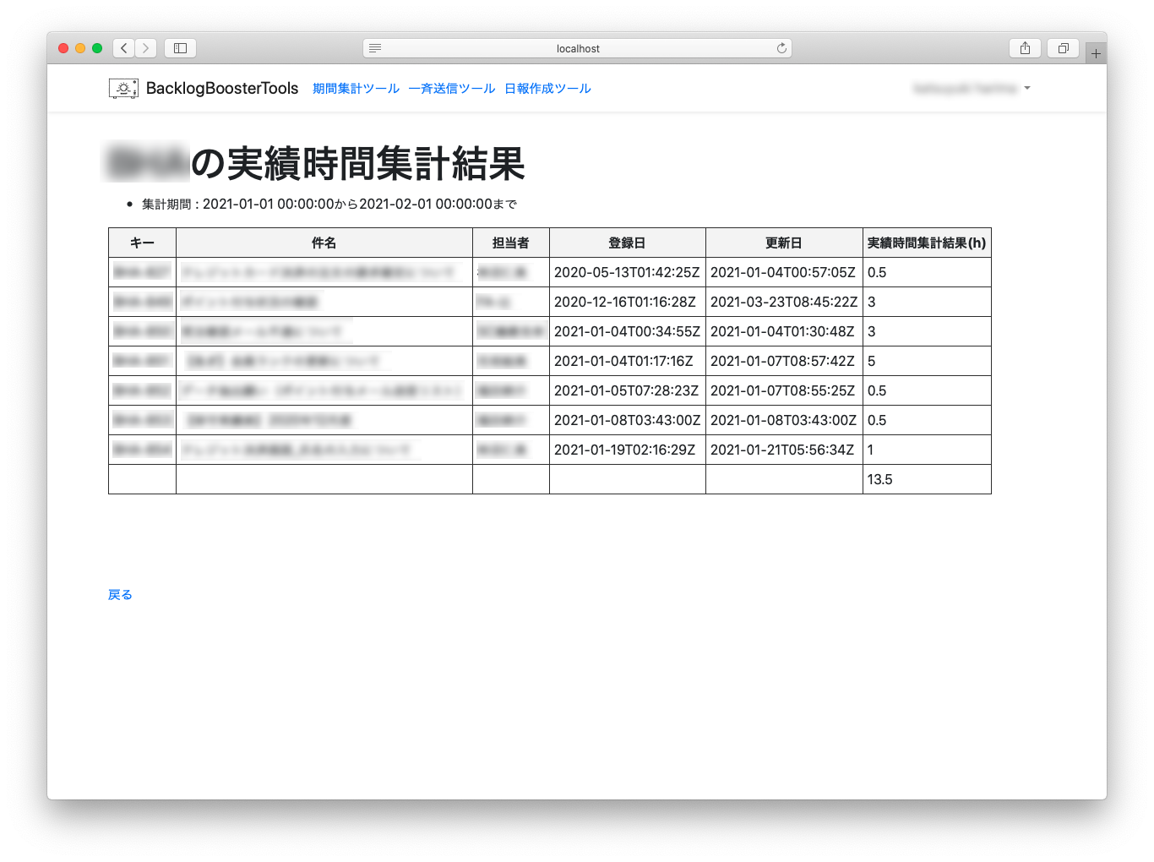The width and height of the screenshot is (1154, 862).
Task: Open the 期間集計ツール menu item
Action: [356, 89]
